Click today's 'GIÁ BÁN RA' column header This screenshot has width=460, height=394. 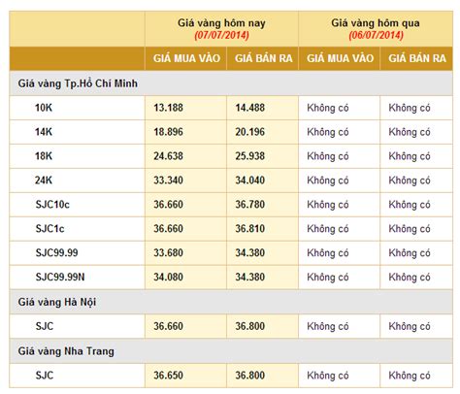(x=263, y=58)
